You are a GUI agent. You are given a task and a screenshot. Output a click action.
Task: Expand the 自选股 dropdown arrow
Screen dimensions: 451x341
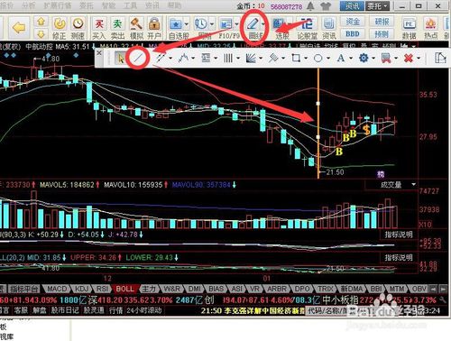pos(187,24)
